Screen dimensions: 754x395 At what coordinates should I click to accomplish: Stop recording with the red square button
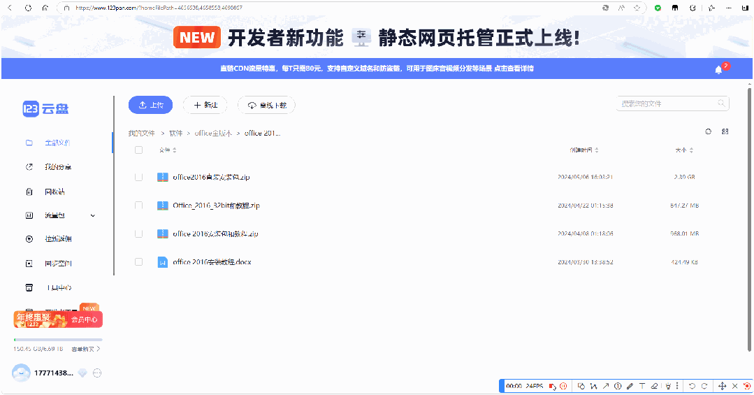pos(552,386)
